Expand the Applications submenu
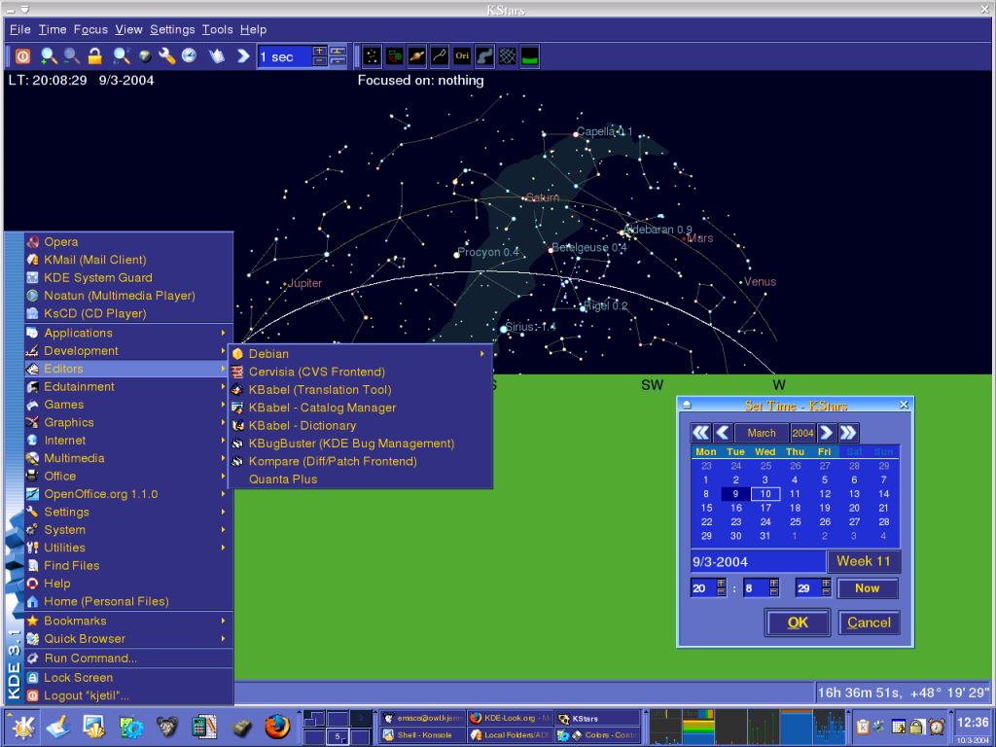This screenshot has width=996, height=747. [x=129, y=333]
